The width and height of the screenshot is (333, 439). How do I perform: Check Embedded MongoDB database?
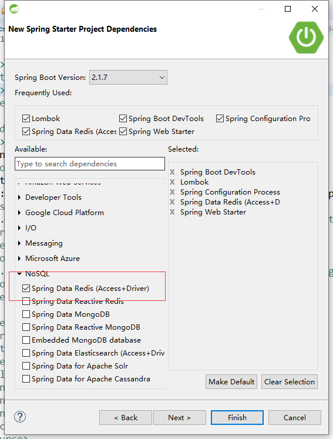[26, 340]
